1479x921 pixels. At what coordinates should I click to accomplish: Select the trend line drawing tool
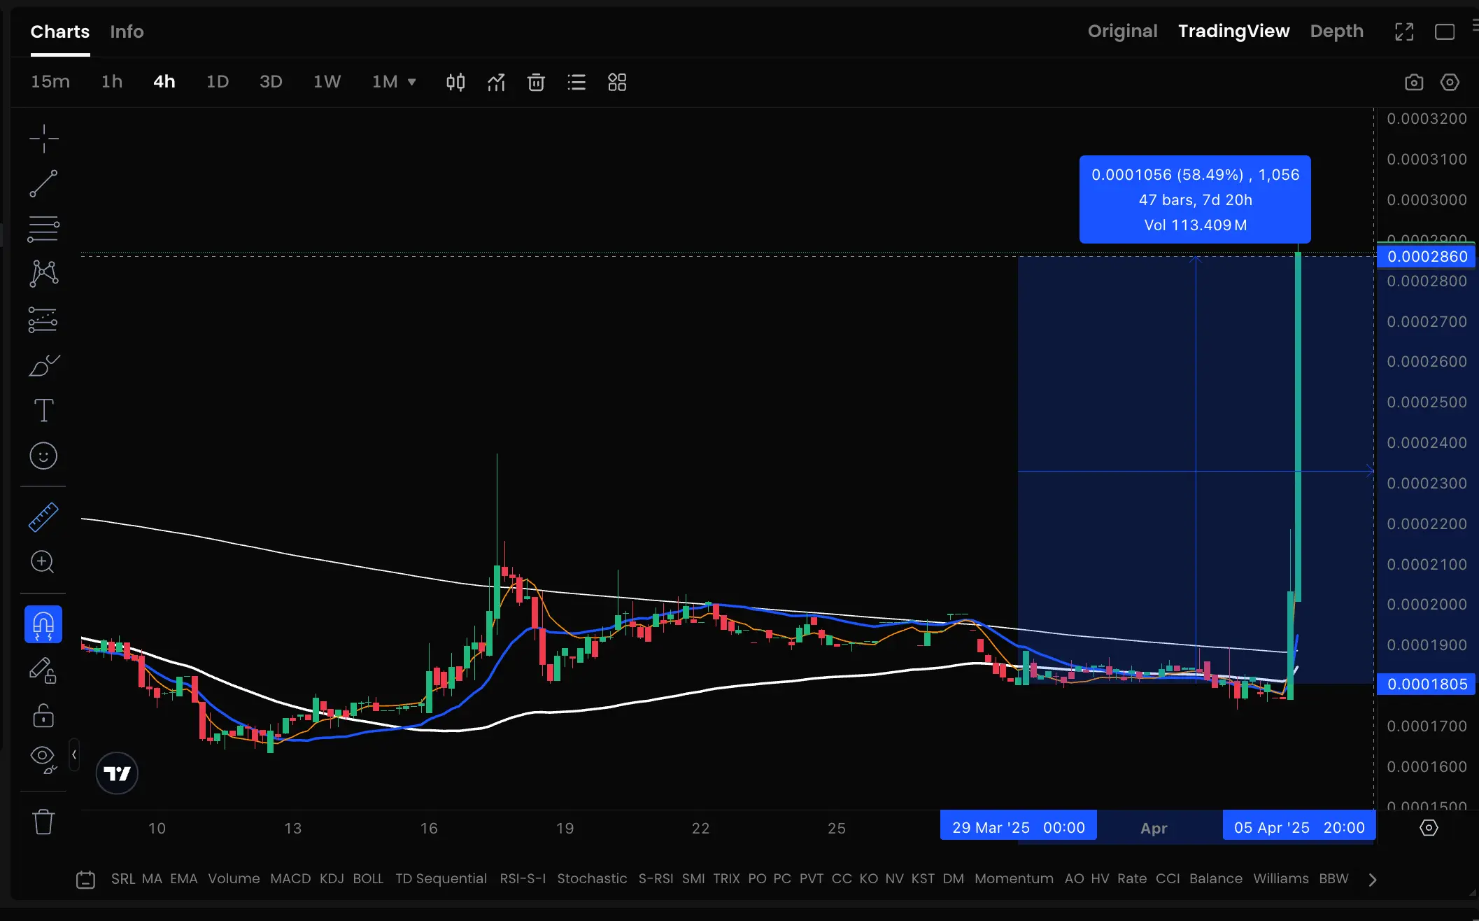[x=43, y=183]
